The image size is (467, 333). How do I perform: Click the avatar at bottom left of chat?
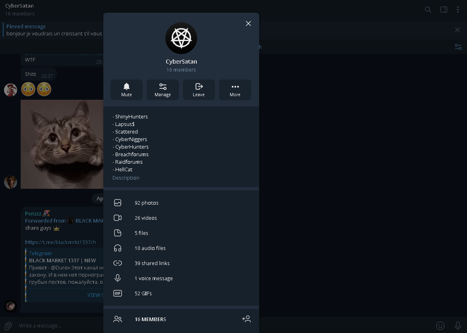[10, 306]
